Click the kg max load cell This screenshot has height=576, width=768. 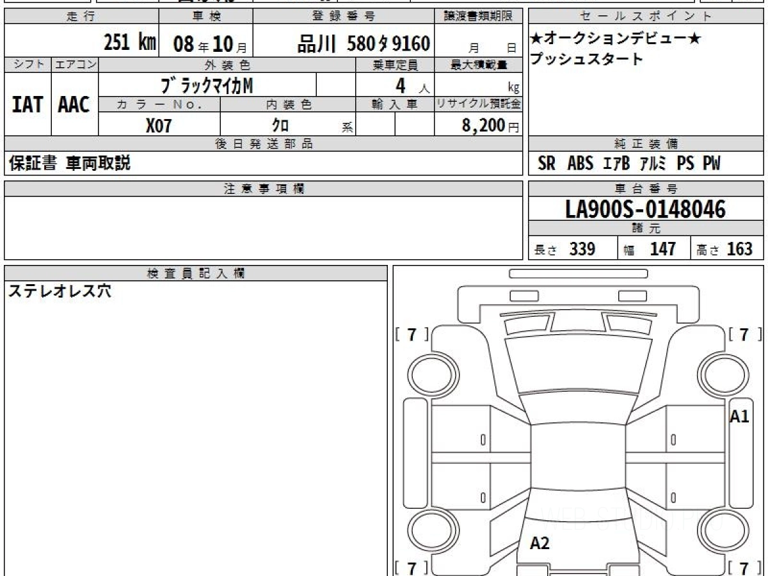tap(477, 86)
